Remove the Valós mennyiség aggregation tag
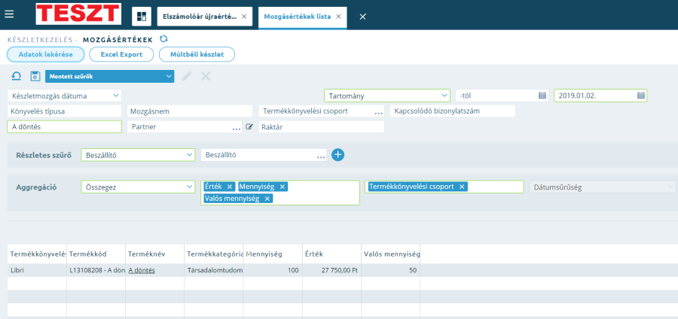Viewport: 678px width, 319px height. point(267,199)
